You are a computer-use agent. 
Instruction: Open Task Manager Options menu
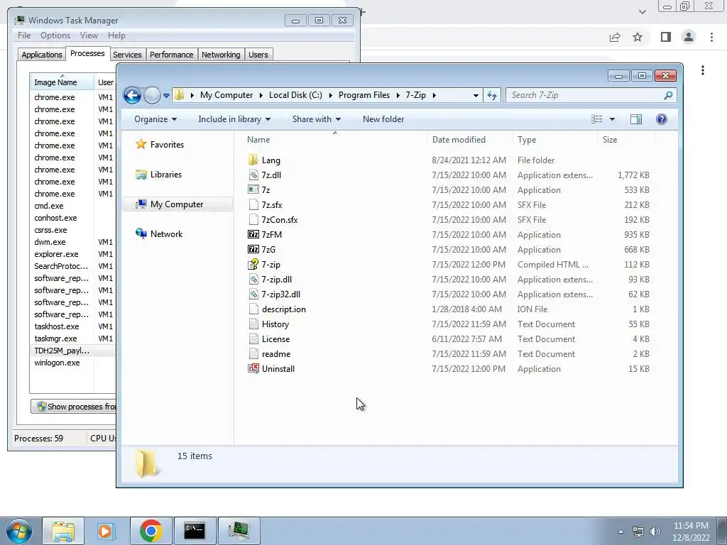pyautogui.click(x=55, y=35)
